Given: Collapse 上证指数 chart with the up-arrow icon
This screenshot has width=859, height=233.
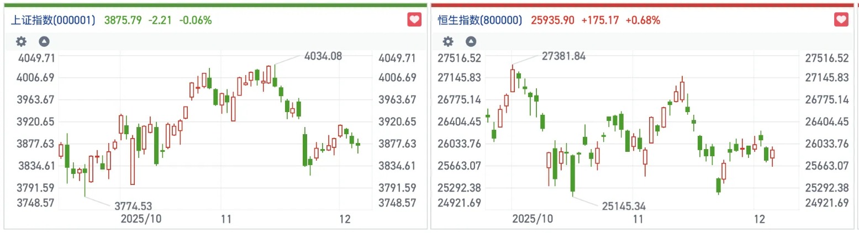Looking at the screenshot, I should tap(44, 41).
